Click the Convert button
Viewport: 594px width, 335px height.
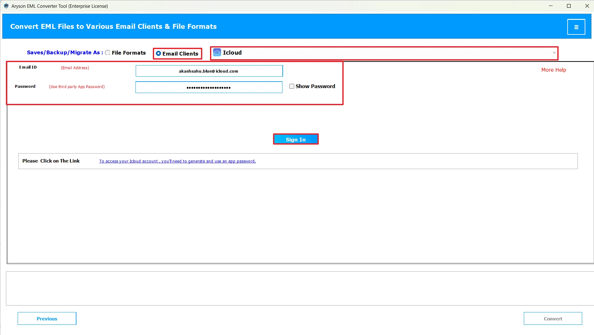click(x=553, y=319)
